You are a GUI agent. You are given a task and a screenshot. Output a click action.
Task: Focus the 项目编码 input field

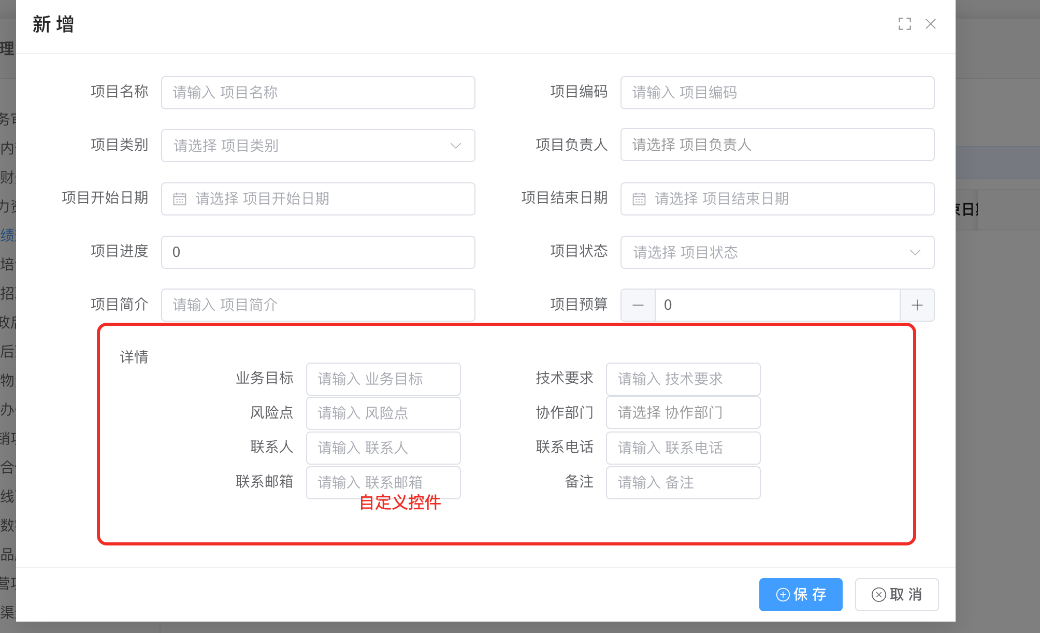(777, 93)
